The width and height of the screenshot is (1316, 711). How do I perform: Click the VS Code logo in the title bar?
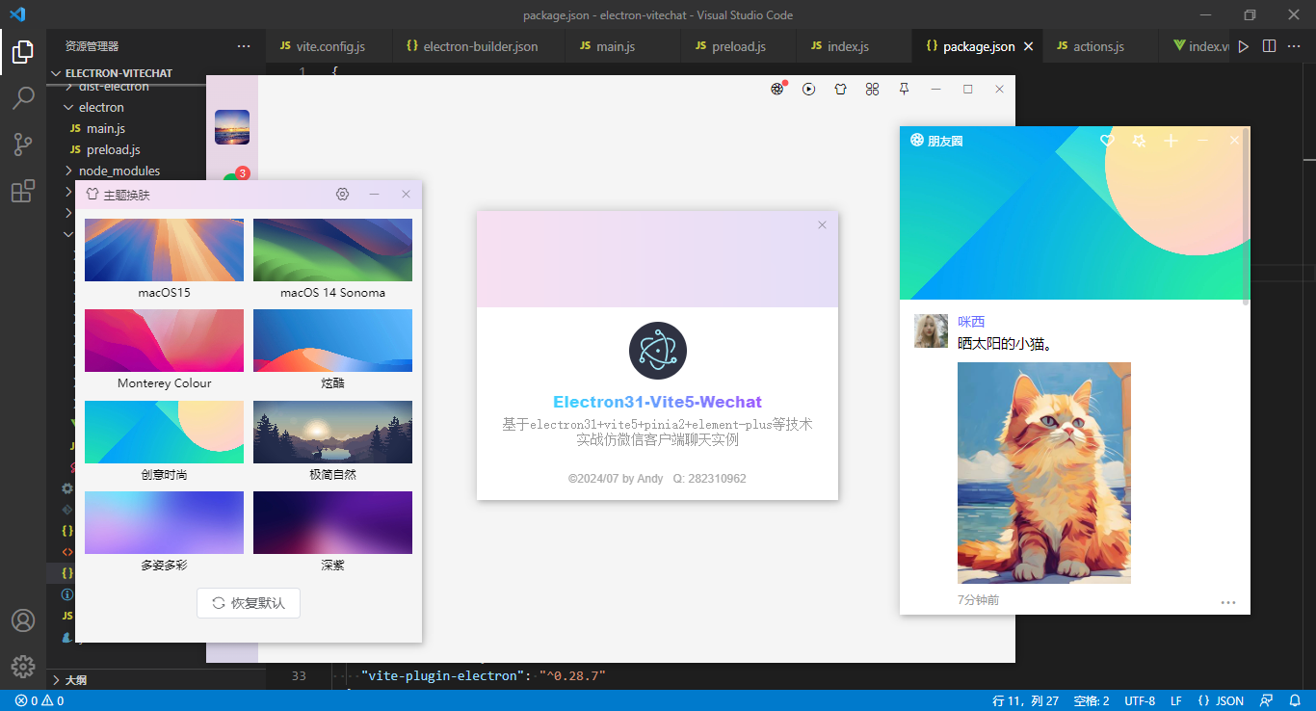(17, 14)
